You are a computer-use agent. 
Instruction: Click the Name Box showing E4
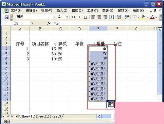[x=16, y=23]
